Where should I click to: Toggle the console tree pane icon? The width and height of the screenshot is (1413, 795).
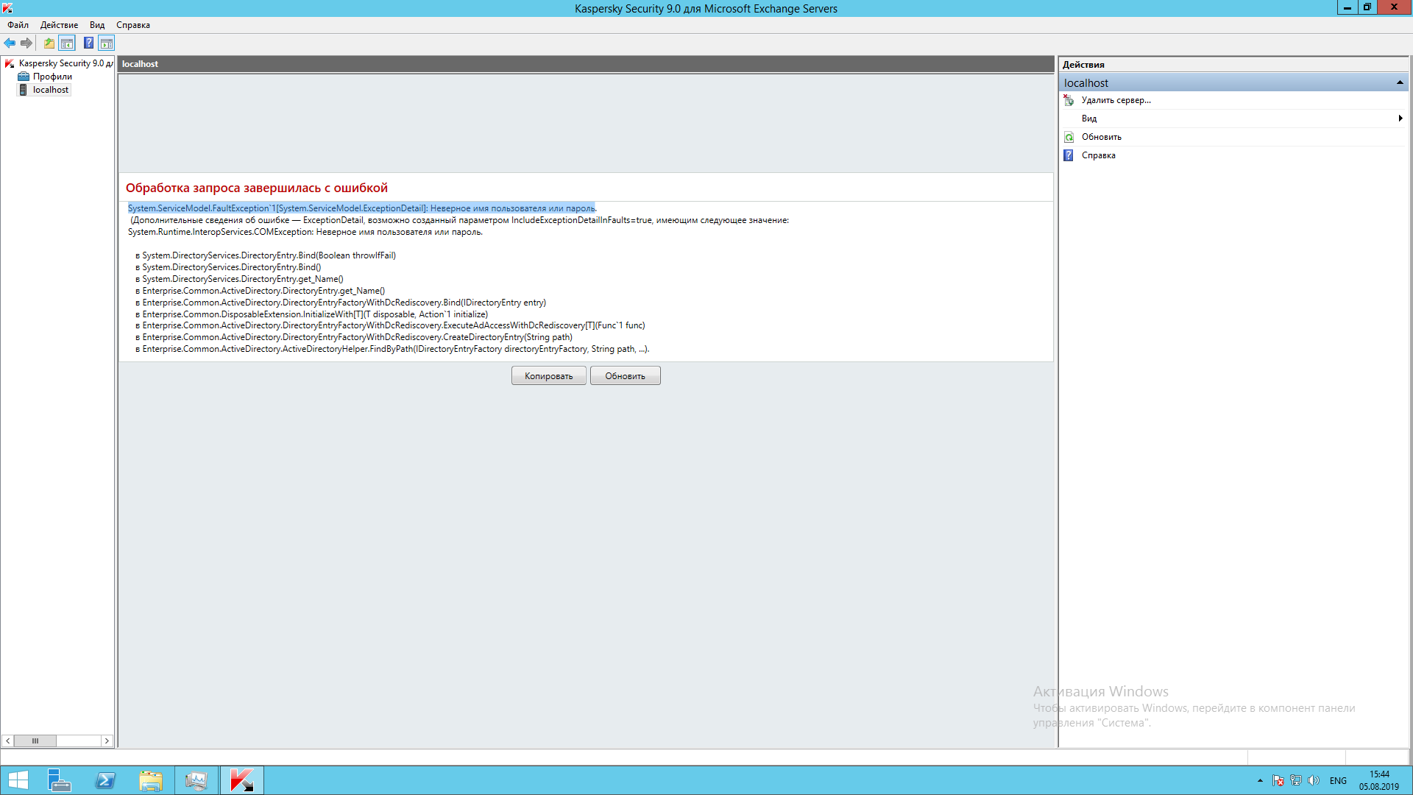[x=67, y=43]
